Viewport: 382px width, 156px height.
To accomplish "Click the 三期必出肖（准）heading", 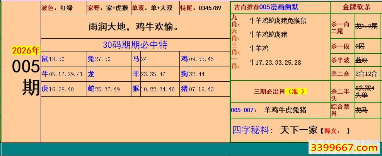I will 280,91.
